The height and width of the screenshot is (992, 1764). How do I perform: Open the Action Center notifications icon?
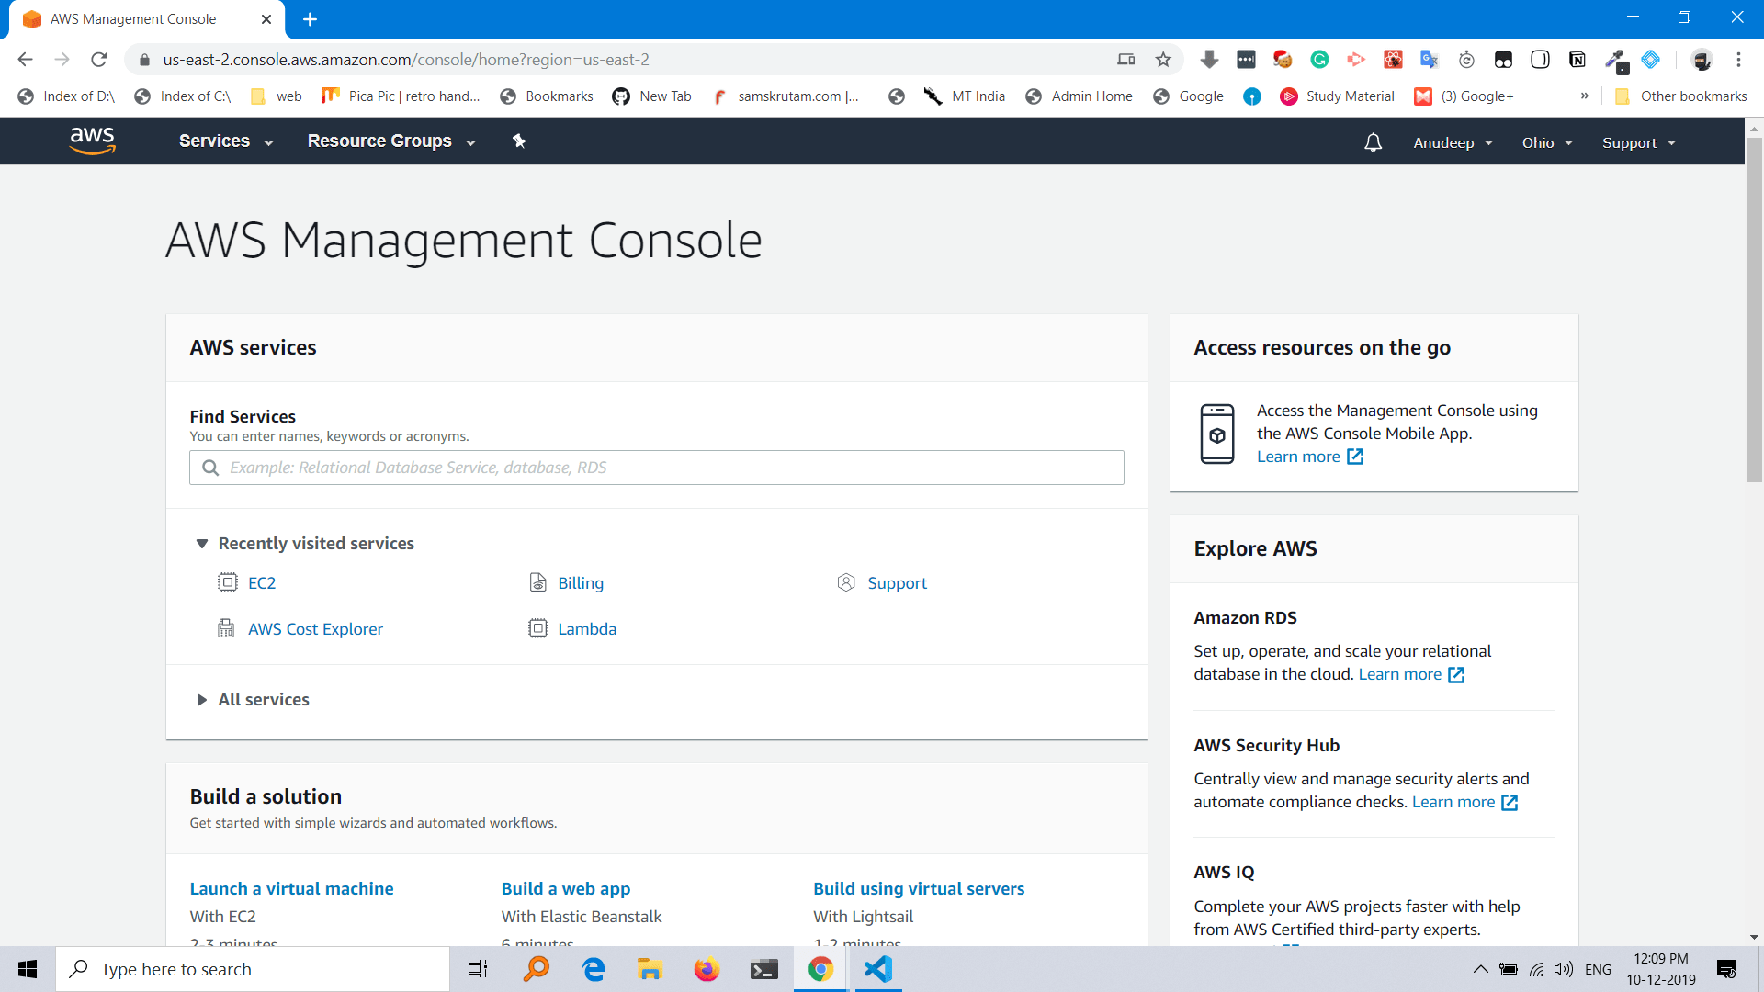(1726, 969)
